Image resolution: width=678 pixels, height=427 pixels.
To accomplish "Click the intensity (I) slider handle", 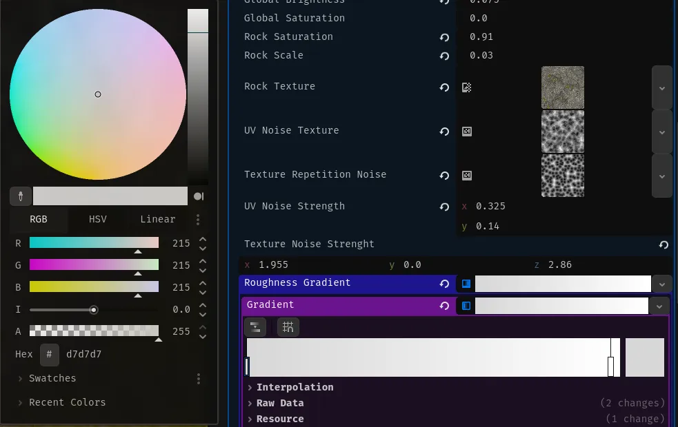I will coord(94,310).
